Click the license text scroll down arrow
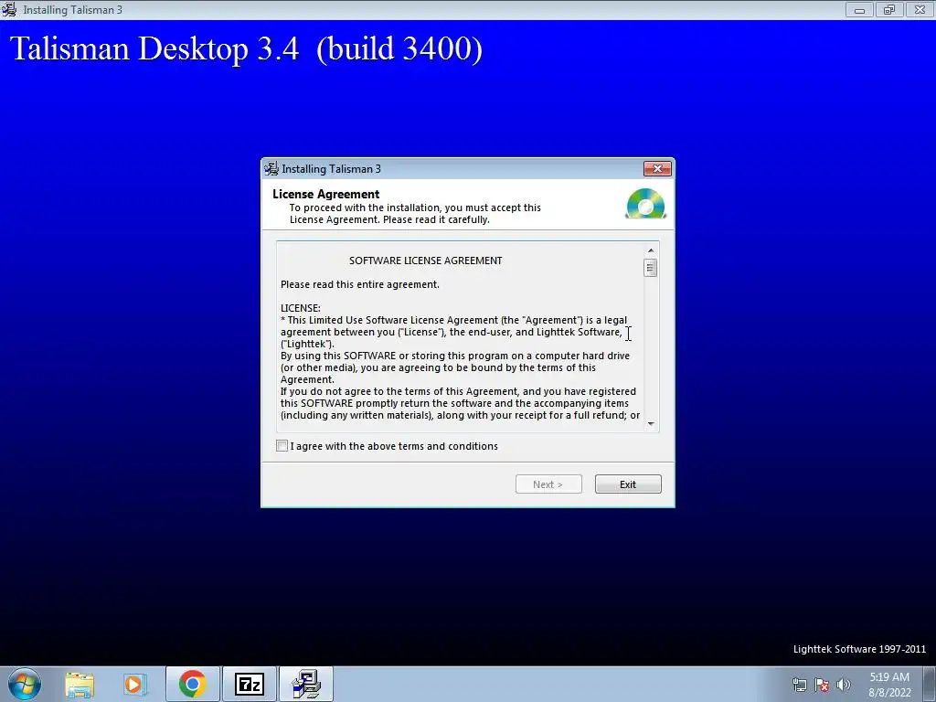The image size is (936, 702). pyautogui.click(x=651, y=424)
